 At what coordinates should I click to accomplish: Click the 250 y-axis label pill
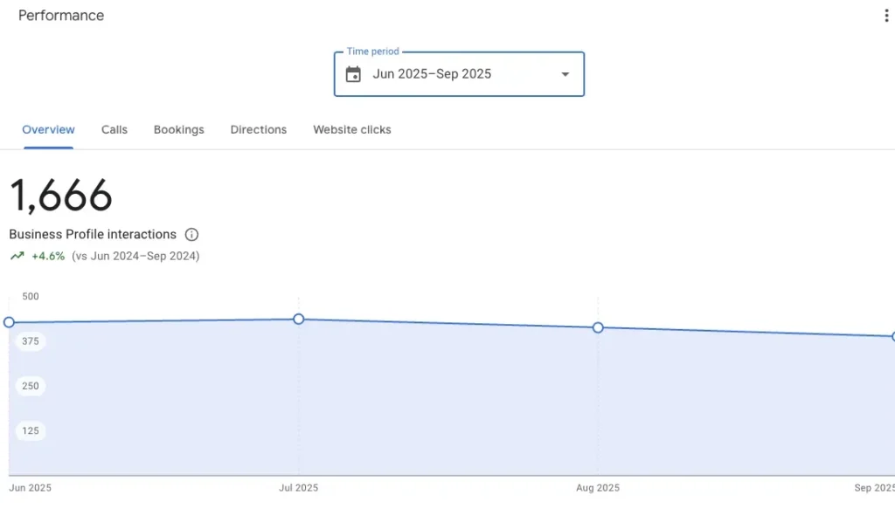31,386
